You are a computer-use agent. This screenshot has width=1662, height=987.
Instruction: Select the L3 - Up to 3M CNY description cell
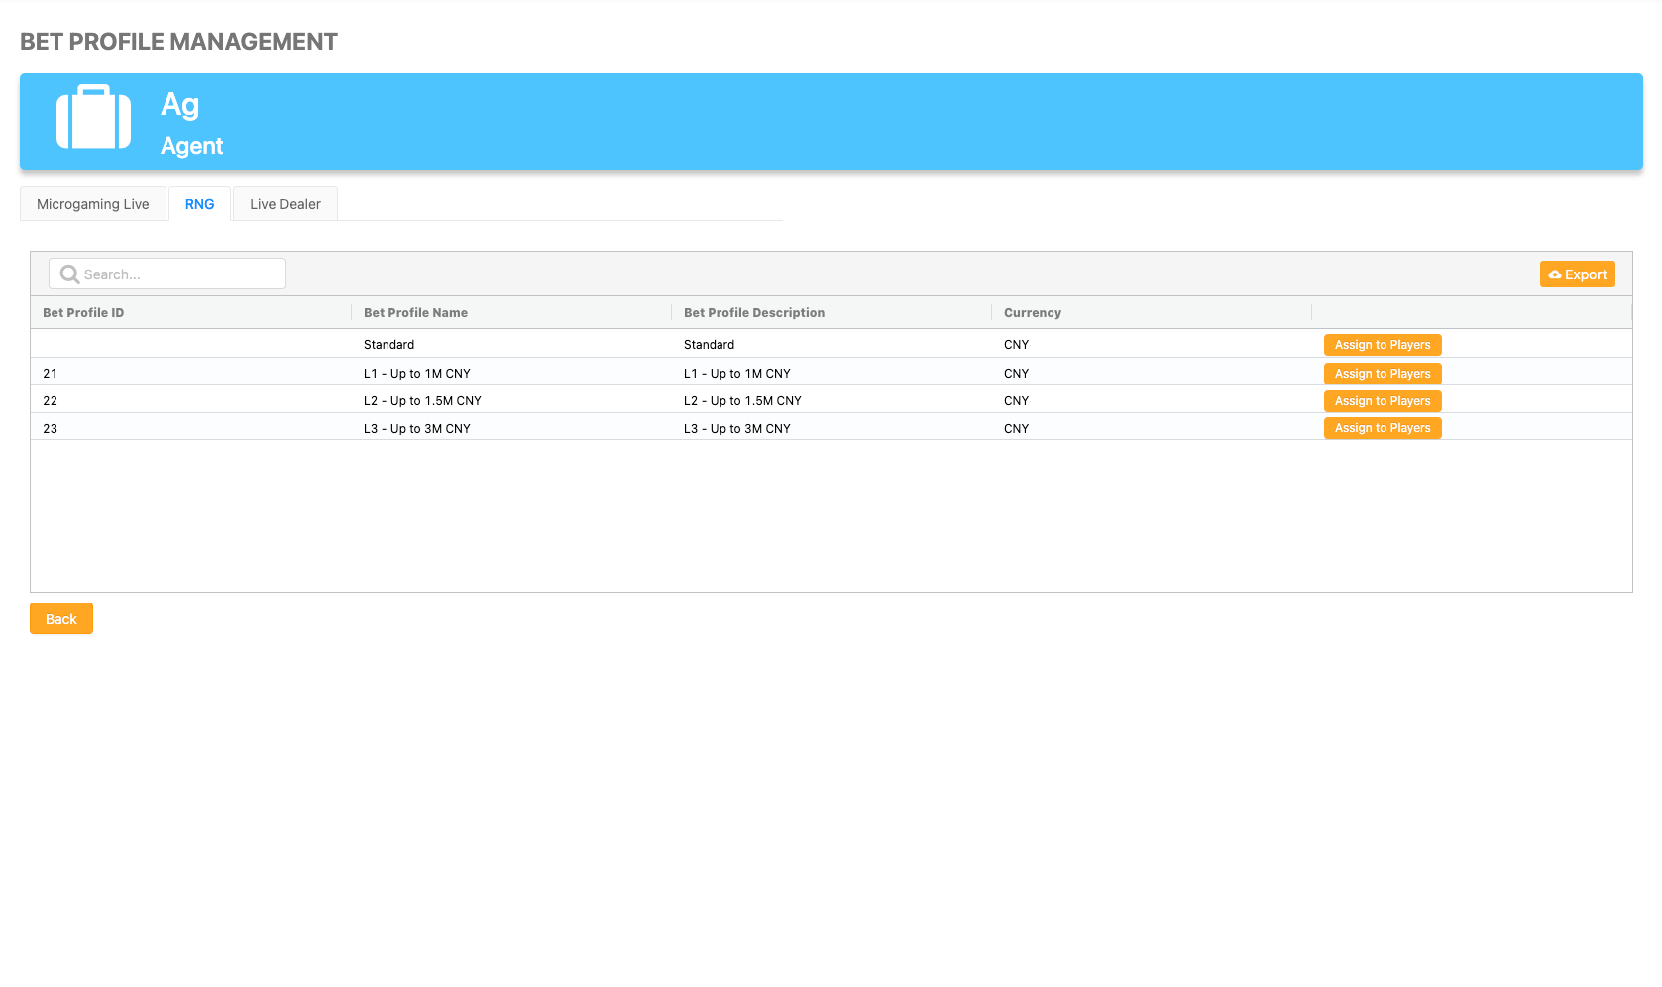pos(736,429)
